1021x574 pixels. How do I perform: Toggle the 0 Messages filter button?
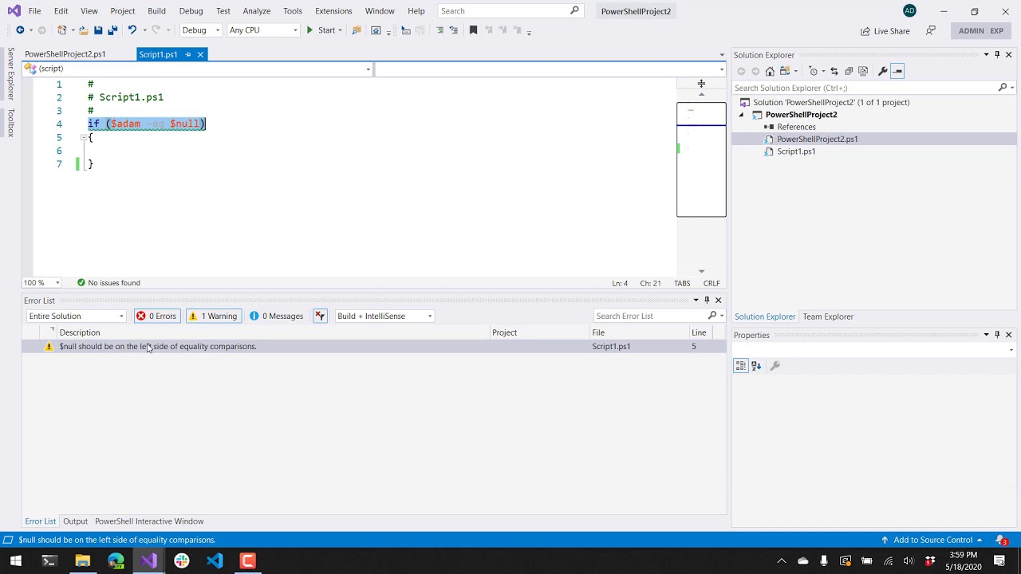tap(277, 316)
